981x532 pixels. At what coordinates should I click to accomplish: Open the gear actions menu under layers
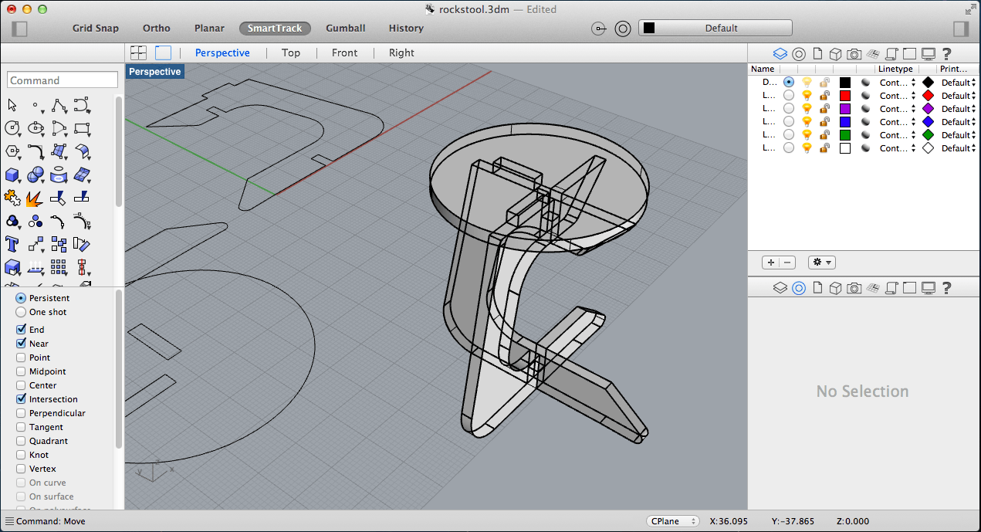point(821,263)
